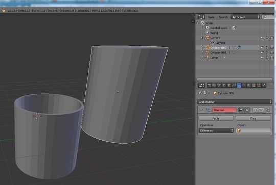
Task: Switch to the Particles properties tab
Action: click(259, 86)
